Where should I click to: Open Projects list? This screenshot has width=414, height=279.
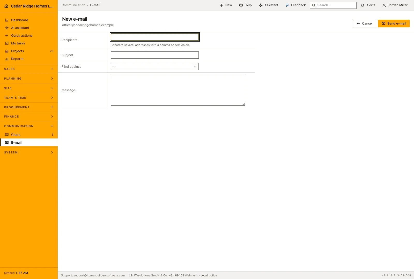tap(29, 51)
